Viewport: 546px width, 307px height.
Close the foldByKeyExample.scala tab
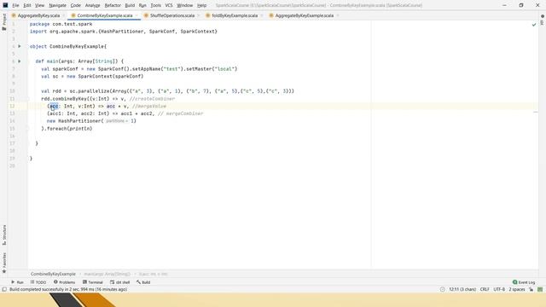click(x=262, y=15)
